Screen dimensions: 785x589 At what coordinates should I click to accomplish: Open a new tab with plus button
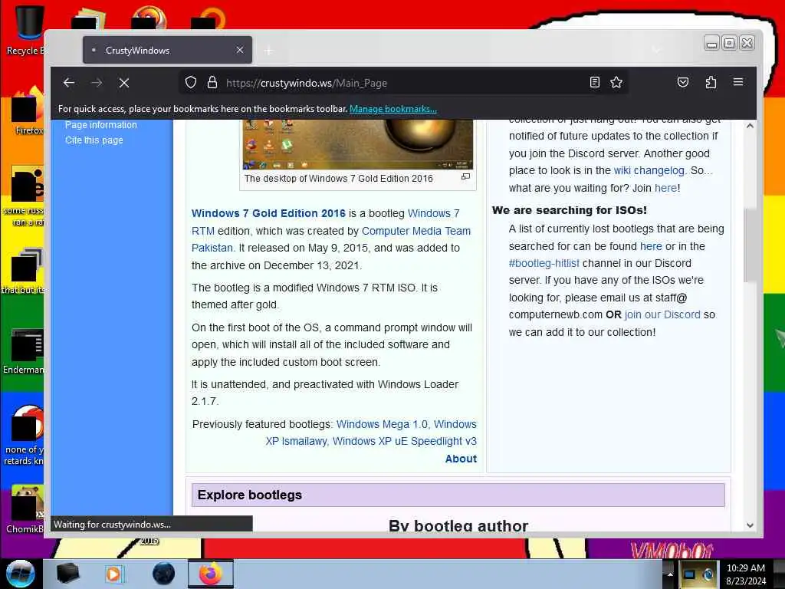[x=269, y=51]
